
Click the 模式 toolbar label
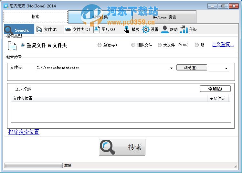click(135, 29)
